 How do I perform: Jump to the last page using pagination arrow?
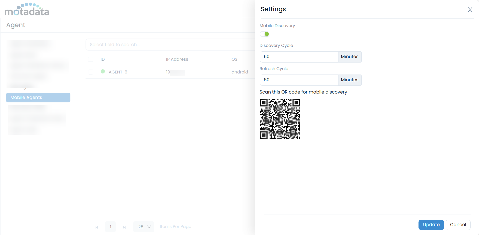coord(124,227)
